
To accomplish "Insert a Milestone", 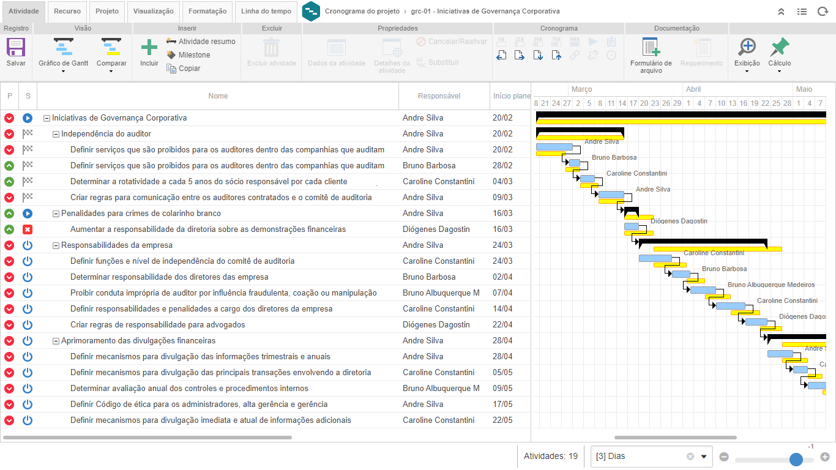I will point(188,55).
